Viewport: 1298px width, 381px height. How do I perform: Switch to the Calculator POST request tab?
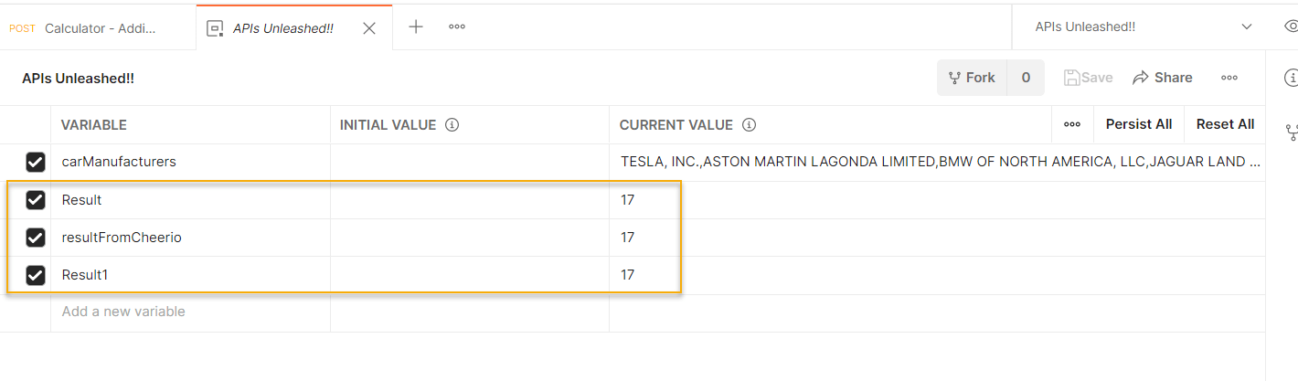98,28
